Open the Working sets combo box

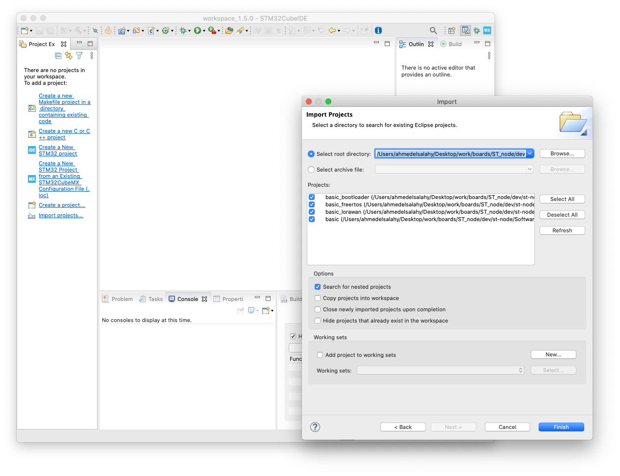[440, 371]
